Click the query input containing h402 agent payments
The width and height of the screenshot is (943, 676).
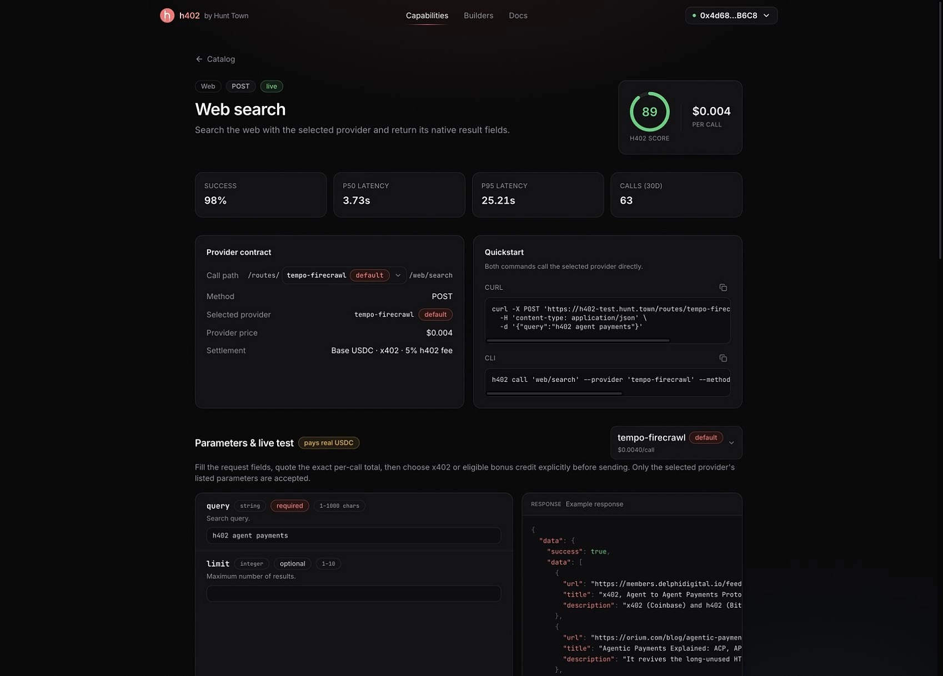coord(353,536)
